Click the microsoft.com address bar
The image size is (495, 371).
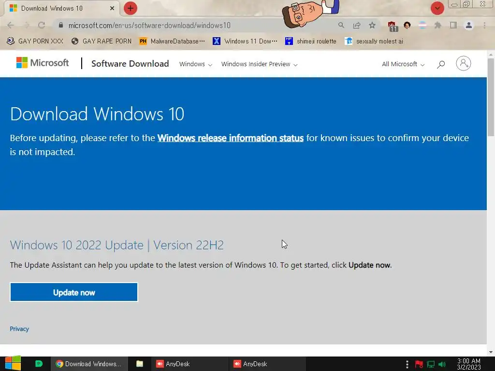tap(196, 25)
